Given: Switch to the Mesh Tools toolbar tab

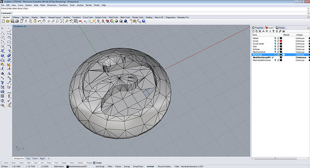Looking at the screenshot, I should click(x=125, y=17).
